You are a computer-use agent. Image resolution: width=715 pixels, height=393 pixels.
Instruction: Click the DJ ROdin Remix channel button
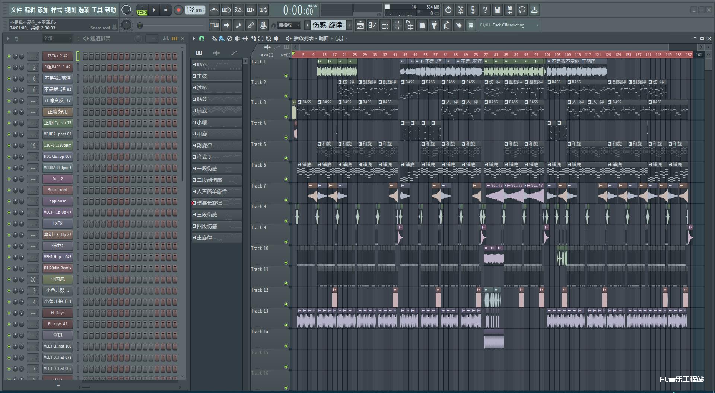(x=58, y=268)
